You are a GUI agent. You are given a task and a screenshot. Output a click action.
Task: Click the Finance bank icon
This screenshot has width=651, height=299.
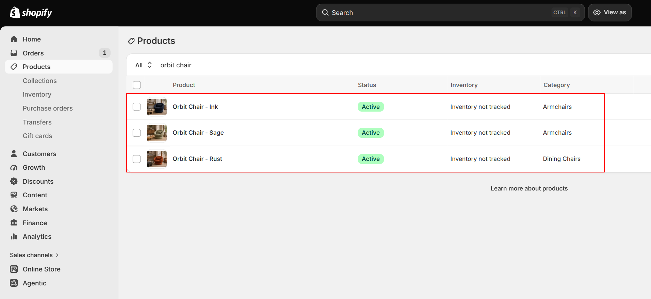(x=14, y=223)
